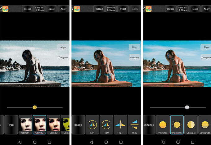Select the Brightness sun icon
This screenshot has height=145, width=211.
(x=177, y=125)
